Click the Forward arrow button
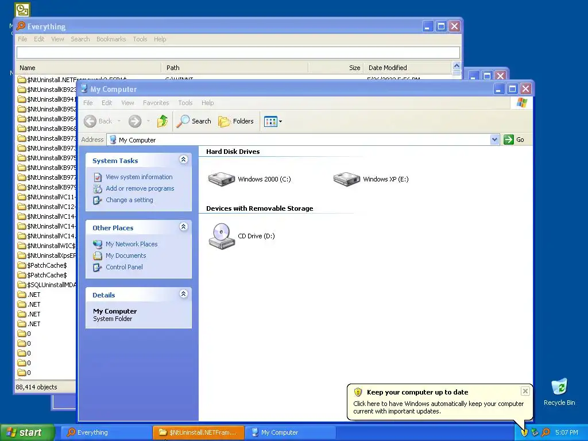Image resolution: width=588 pixels, height=441 pixels. (x=135, y=121)
